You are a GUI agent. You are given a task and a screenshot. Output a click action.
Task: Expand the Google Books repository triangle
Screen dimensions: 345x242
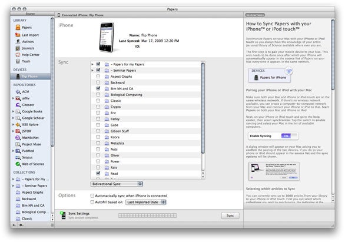(x=13, y=111)
